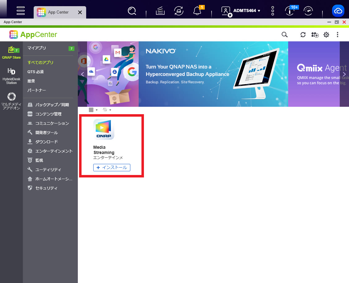Click the install manually icon
The image size is (349, 283).
coord(315,35)
